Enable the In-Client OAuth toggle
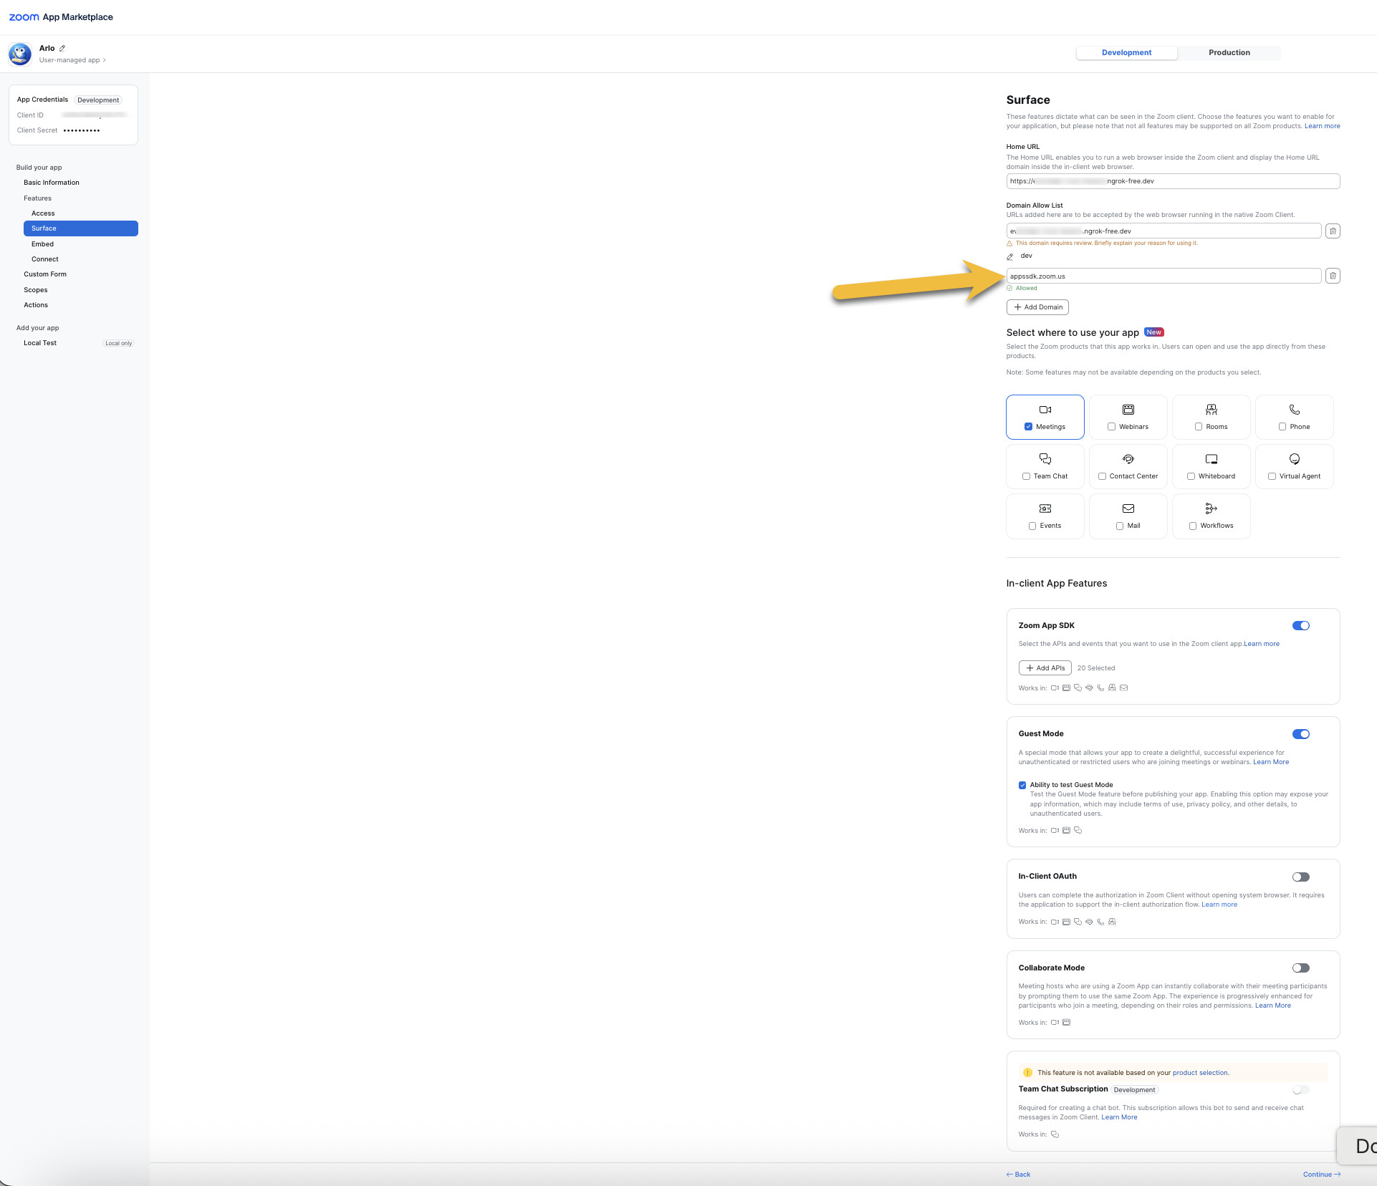Image resolution: width=1377 pixels, height=1186 pixels. tap(1300, 877)
